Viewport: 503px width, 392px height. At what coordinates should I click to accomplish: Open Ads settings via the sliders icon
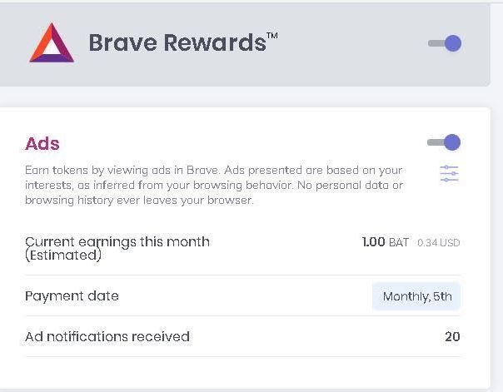(x=449, y=173)
